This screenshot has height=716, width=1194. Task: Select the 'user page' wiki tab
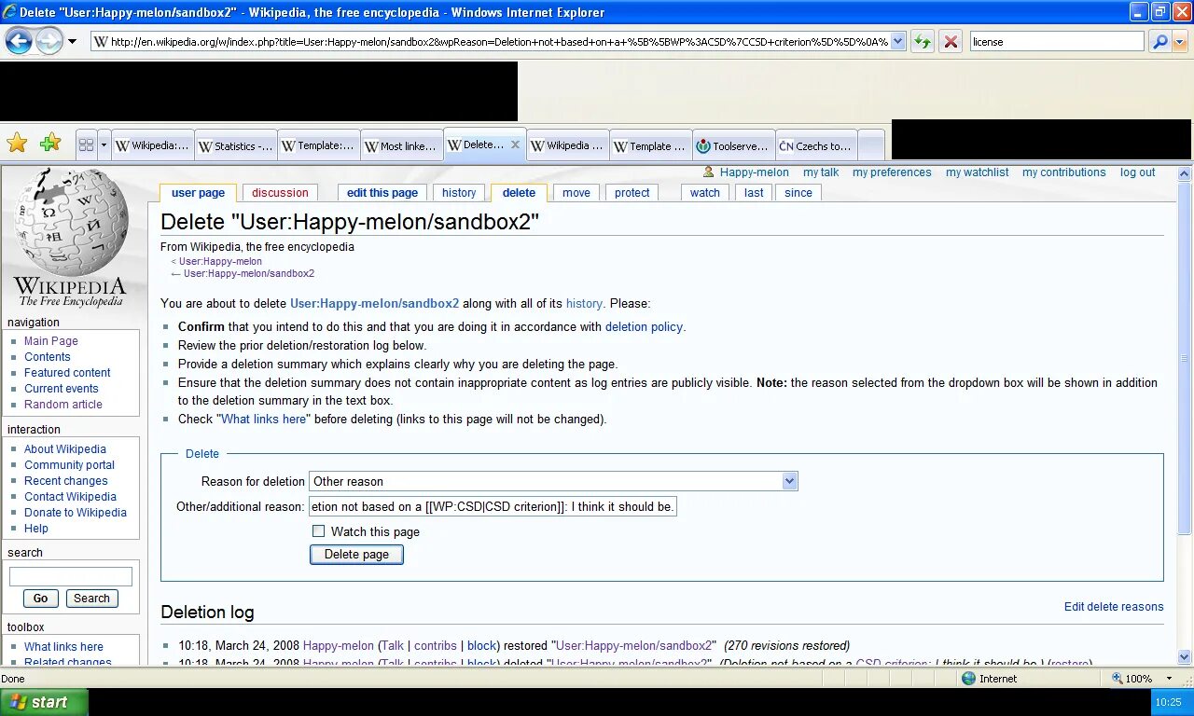click(198, 193)
